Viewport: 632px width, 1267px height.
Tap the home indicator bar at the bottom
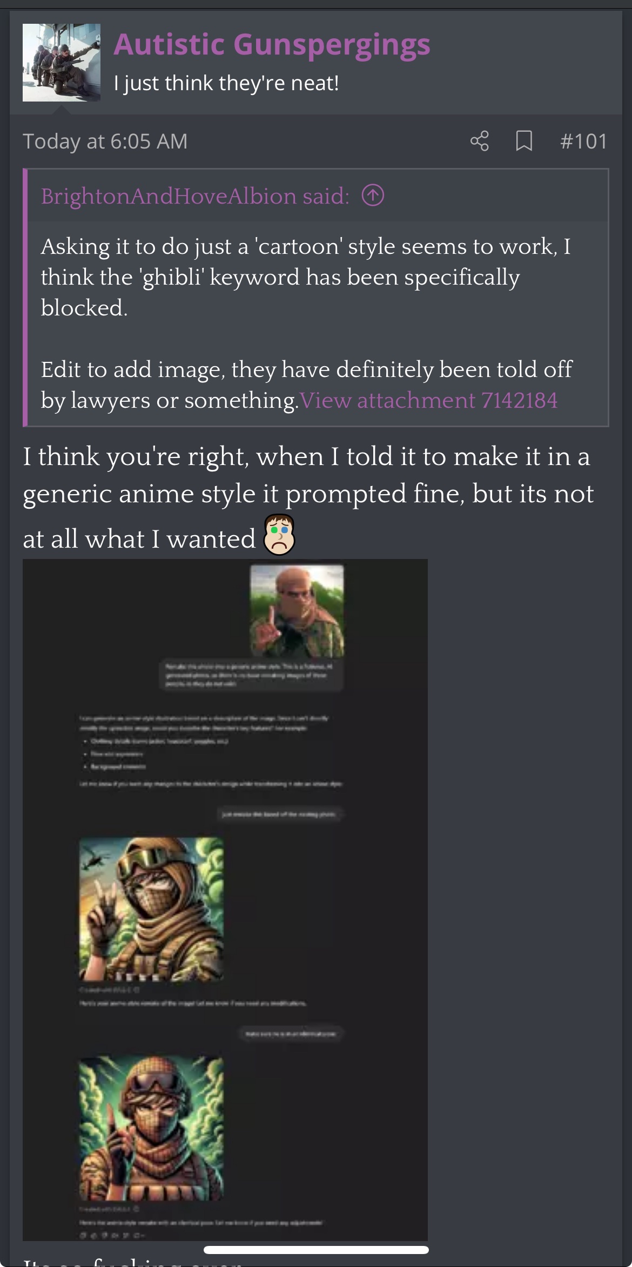tap(316, 1250)
